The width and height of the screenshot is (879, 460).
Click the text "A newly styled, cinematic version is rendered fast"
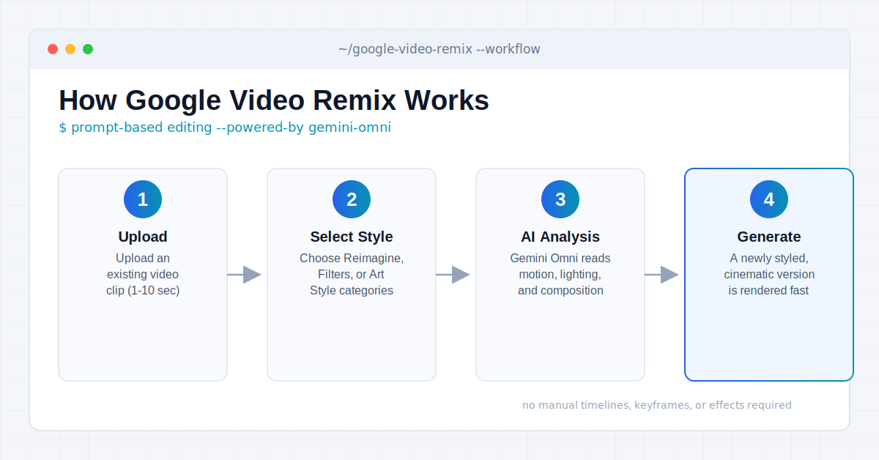point(769,275)
